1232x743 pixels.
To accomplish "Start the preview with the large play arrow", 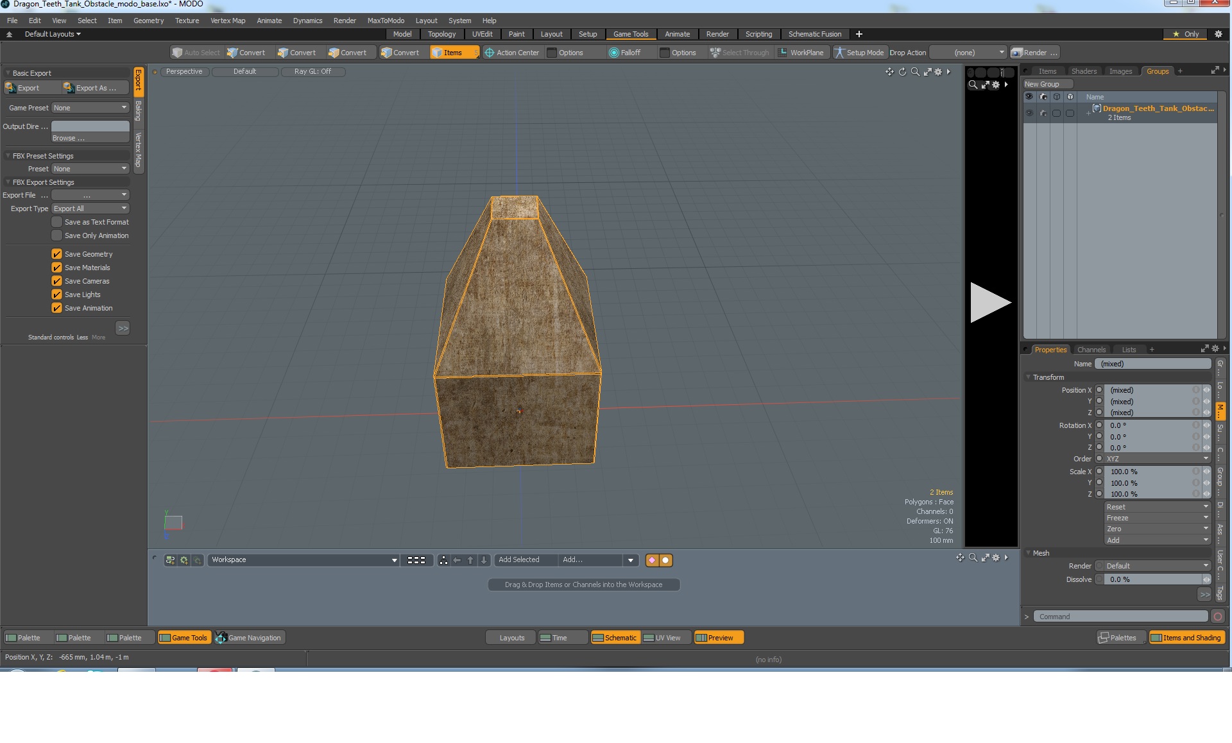I will [990, 302].
